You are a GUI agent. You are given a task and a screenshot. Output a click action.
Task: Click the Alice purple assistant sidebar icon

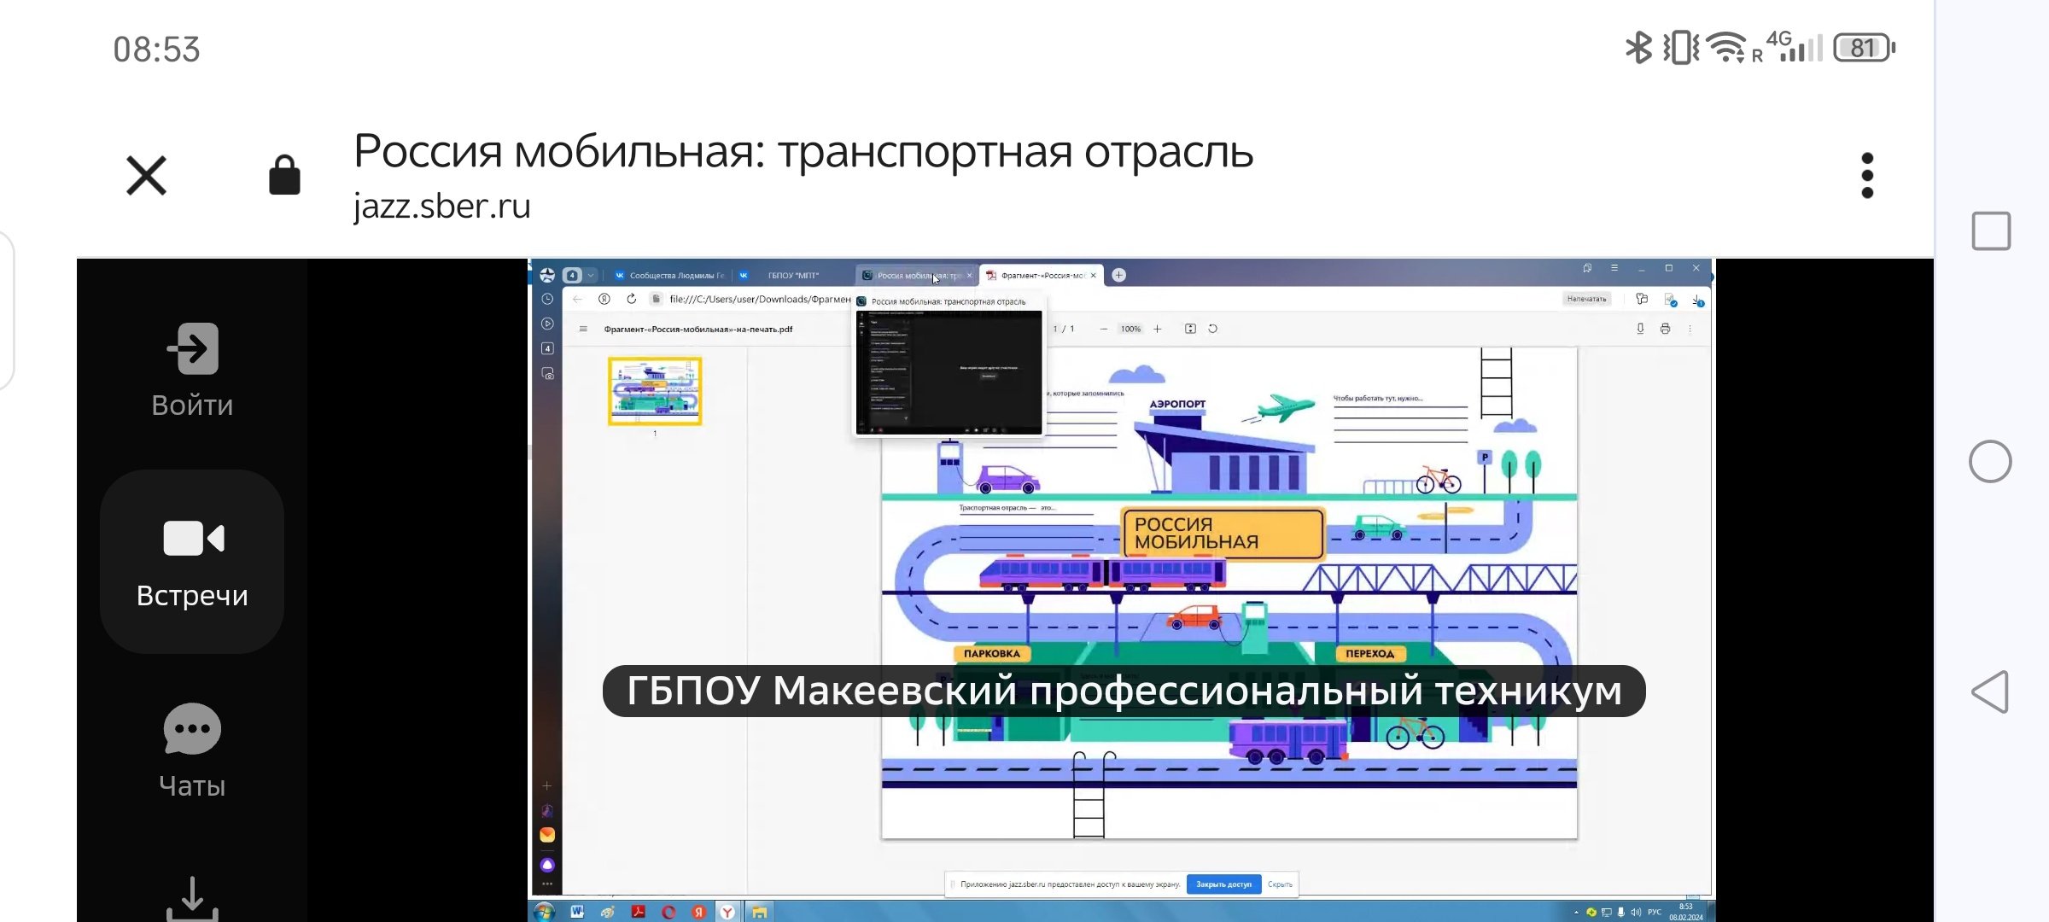[x=547, y=865]
